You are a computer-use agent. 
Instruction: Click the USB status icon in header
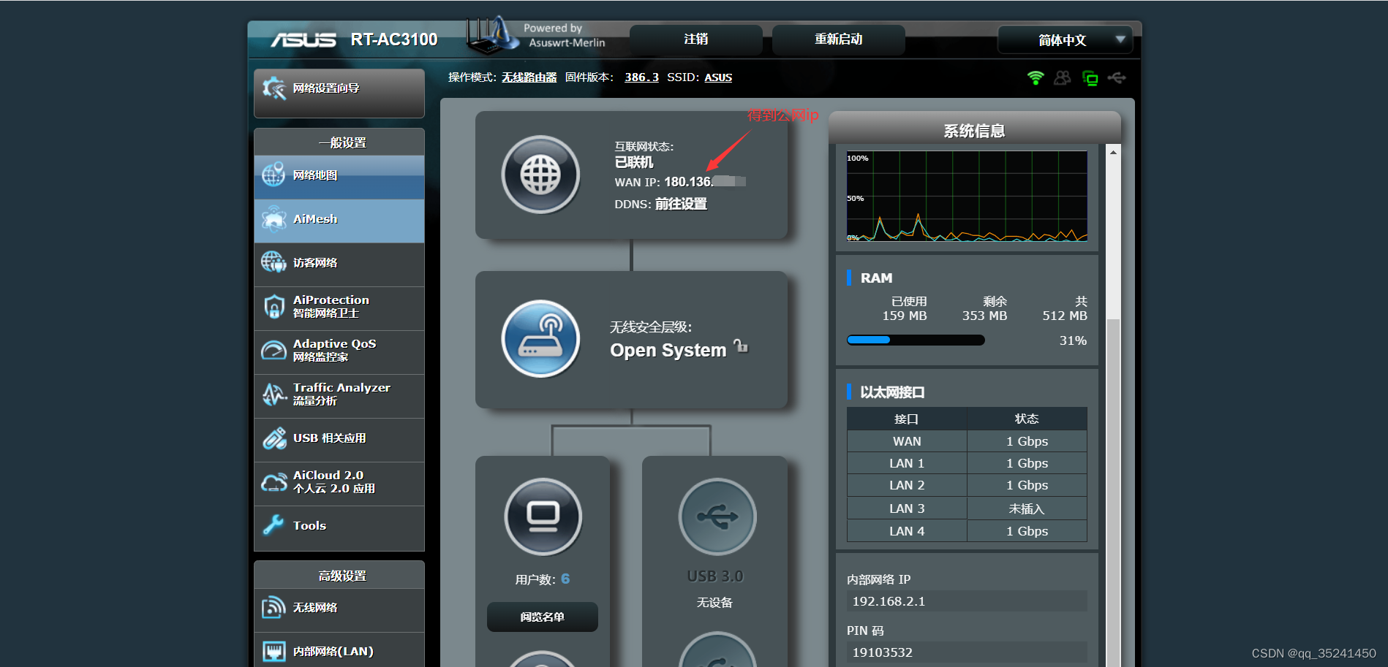coord(1117,77)
